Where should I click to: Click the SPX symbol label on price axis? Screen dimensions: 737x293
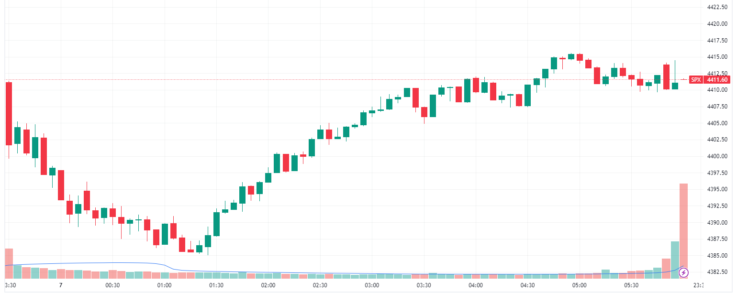point(696,80)
